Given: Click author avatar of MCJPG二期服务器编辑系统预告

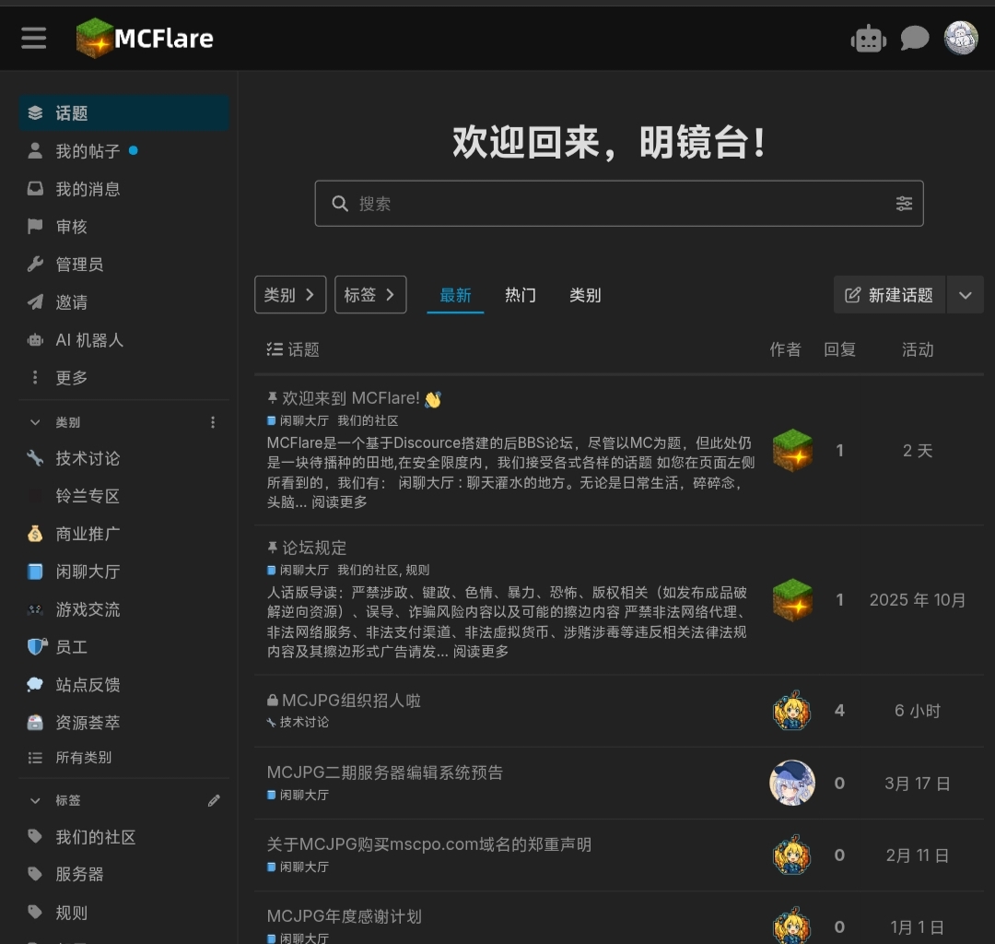Looking at the screenshot, I should (x=792, y=783).
